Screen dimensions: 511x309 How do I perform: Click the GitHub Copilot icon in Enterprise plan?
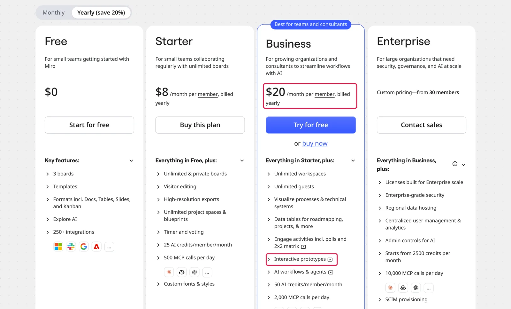(403, 288)
